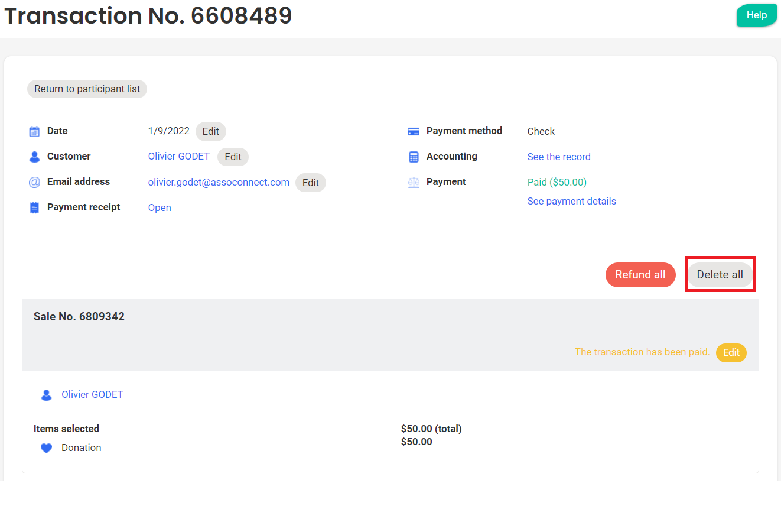The image size is (781, 519).
Task: Click the receipt icon beside Payment receipt
Action: (x=34, y=207)
